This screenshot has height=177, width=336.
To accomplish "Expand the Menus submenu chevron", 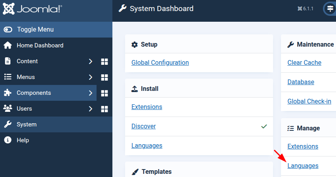I will [91, 77].
